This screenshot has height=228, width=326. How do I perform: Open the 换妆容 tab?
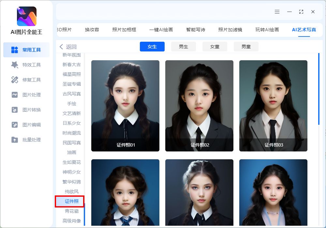tap(92, 30)
